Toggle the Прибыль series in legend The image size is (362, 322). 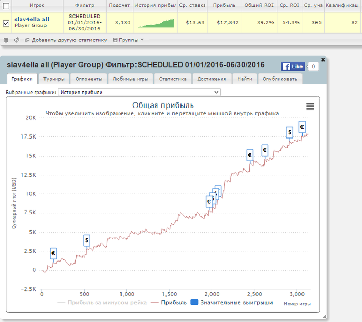pyautogui.click(x=169, y=303)
